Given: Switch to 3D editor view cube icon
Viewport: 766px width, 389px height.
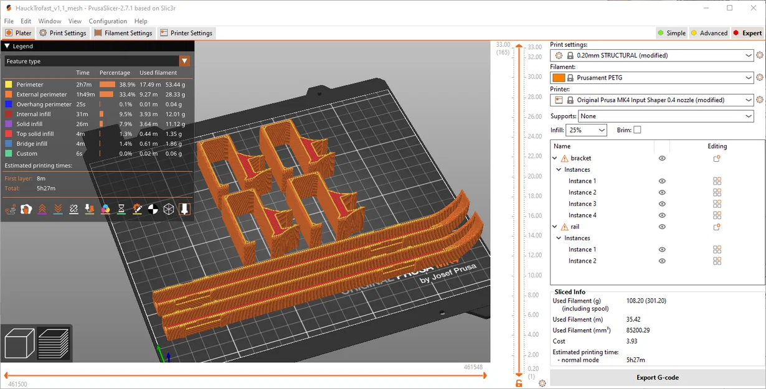Looking at the screenshot, I should point(19,344).
